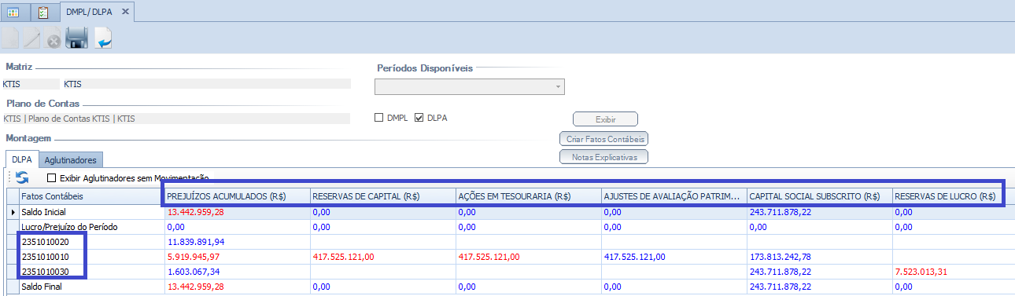1015x296 pixels.
Task: Check the DMPL checkbox
Action: pyautogui.click(x=379, y=118)
